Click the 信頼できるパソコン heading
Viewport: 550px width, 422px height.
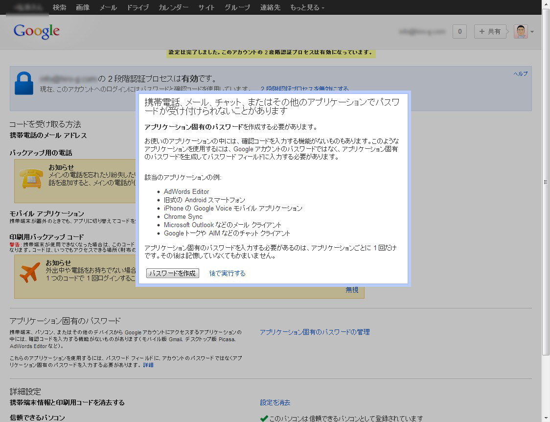[x=37, y=418]
